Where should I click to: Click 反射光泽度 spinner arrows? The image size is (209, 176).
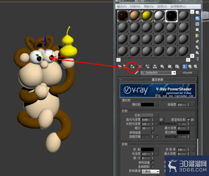click(x=152, y=124)
